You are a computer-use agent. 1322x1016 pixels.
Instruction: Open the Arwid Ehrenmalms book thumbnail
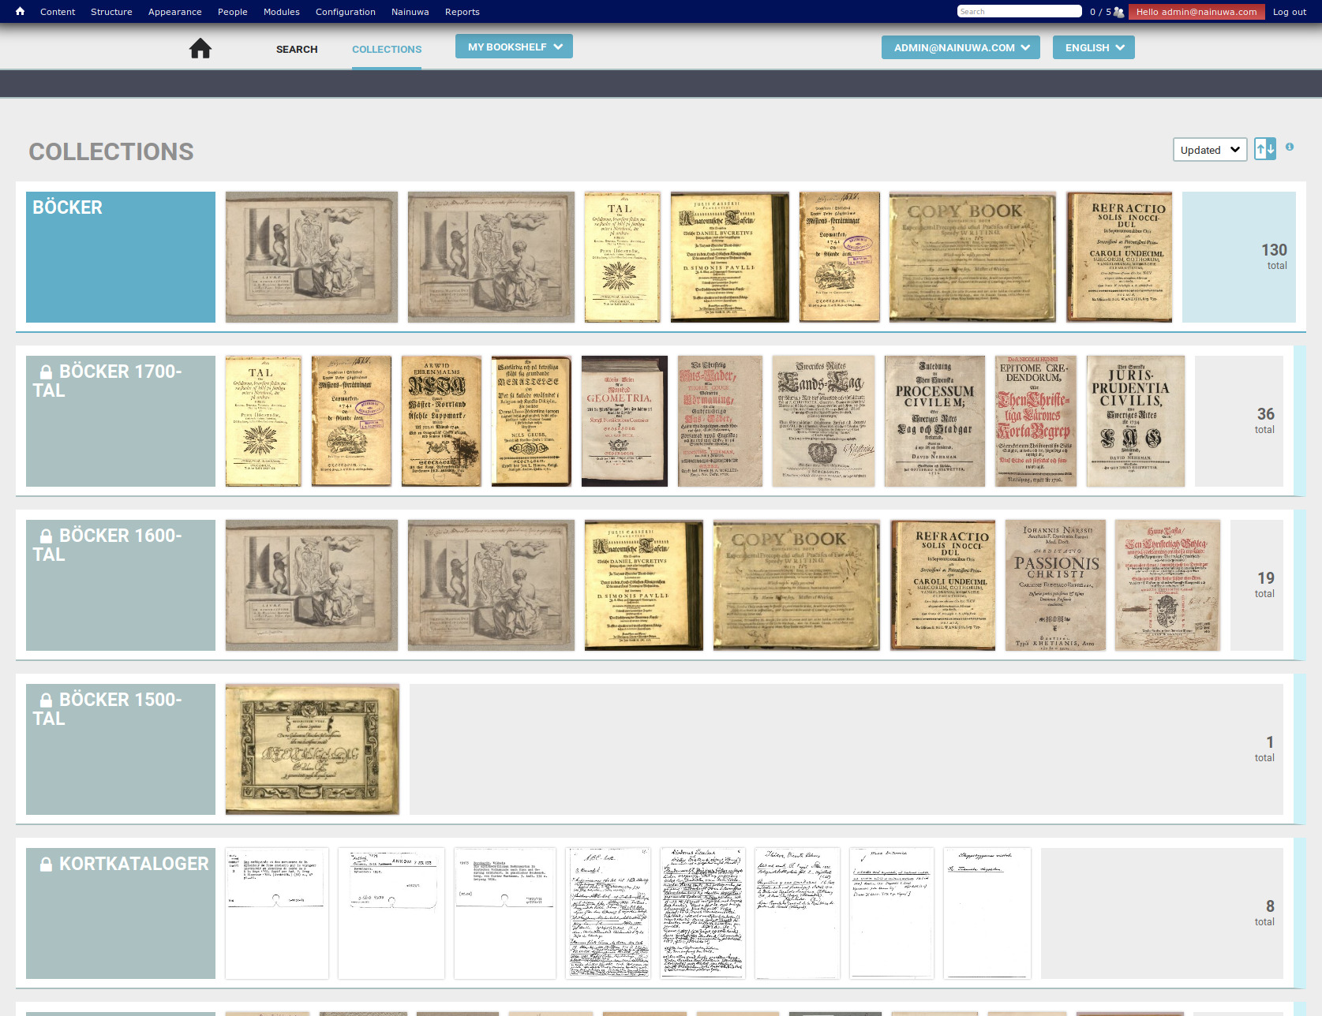[x=442, y=421]
